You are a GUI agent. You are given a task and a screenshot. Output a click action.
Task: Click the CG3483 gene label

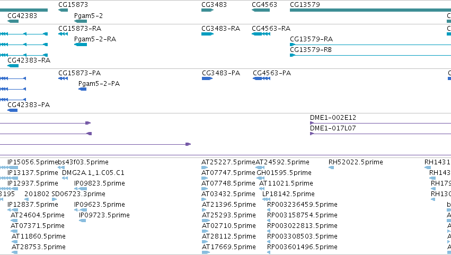(x=214, y=5)
